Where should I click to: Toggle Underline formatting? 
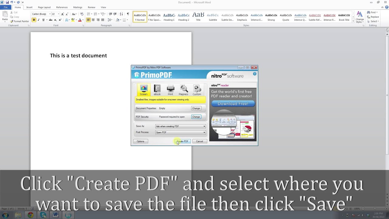(x=43, y=20)
